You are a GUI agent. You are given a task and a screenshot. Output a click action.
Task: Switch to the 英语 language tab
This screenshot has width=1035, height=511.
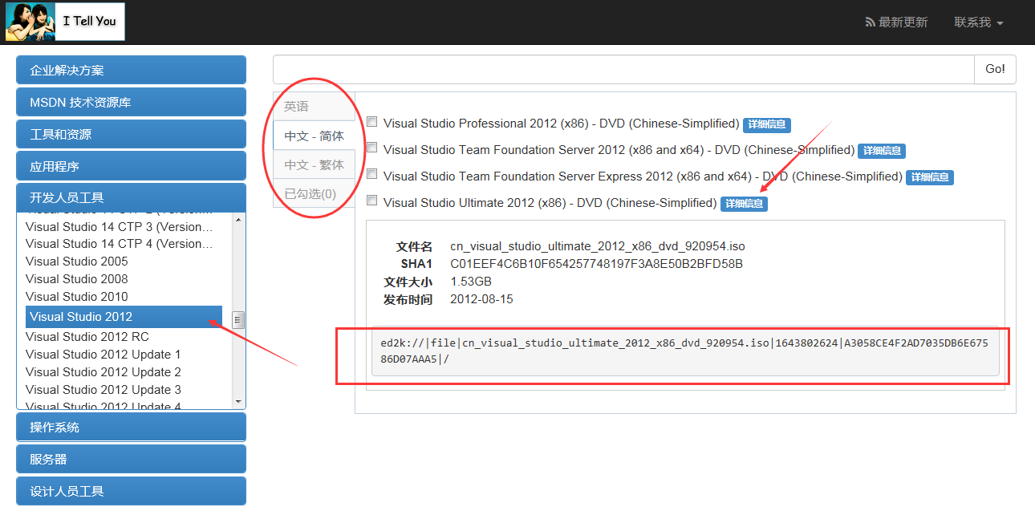pos(314,107)
